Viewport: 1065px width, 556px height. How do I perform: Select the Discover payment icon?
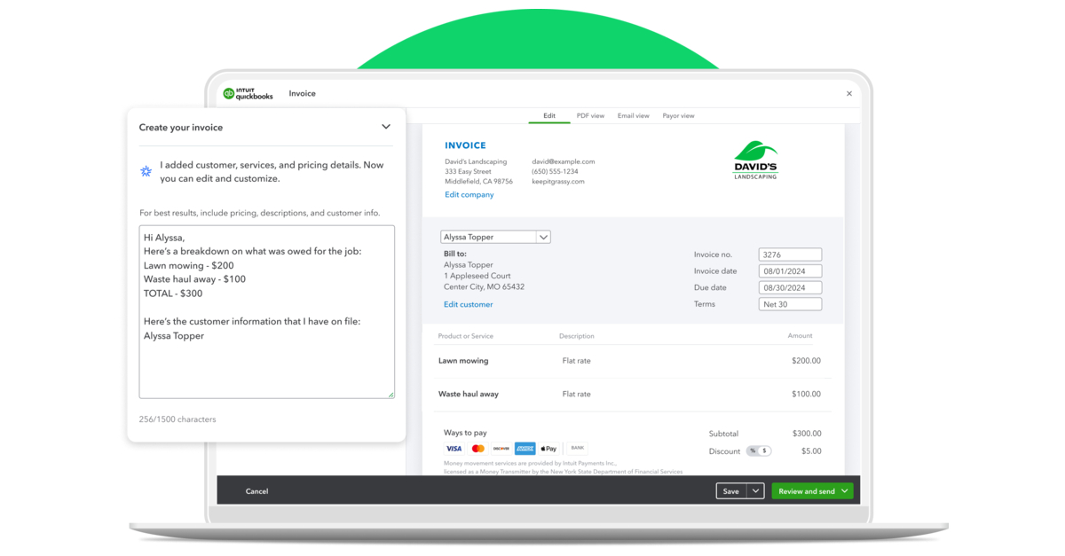[x=501, y=449]
